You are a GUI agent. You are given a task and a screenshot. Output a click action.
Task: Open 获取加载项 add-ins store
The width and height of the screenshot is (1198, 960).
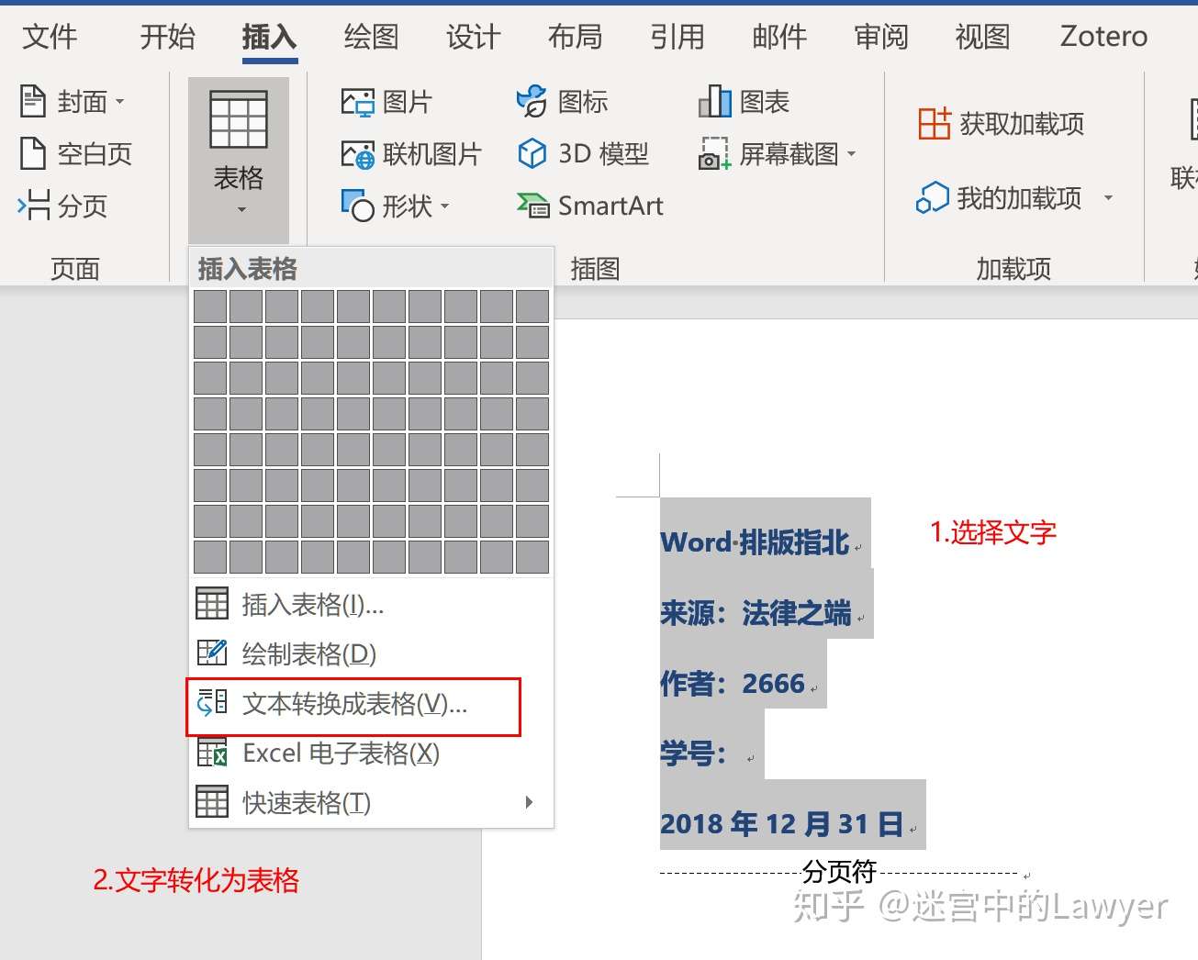1002,123
